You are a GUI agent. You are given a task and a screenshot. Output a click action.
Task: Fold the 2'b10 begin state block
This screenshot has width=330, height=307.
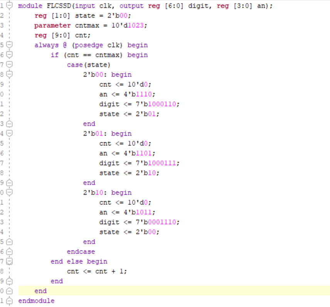point(10,192)
